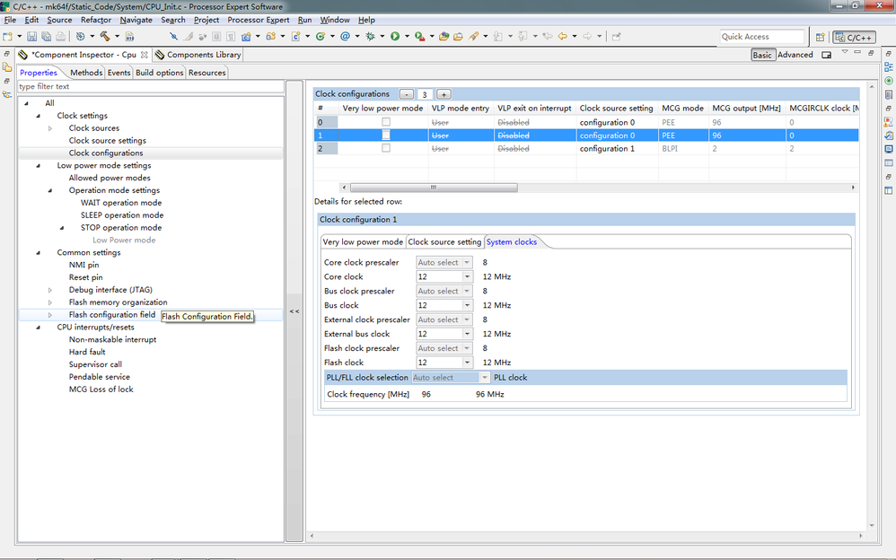Click the Open Perspective icon

coord(821,37)
